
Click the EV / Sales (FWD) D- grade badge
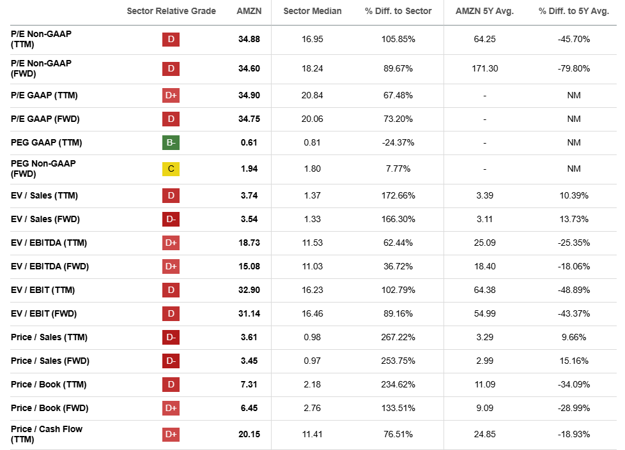(x=171, y=219)
